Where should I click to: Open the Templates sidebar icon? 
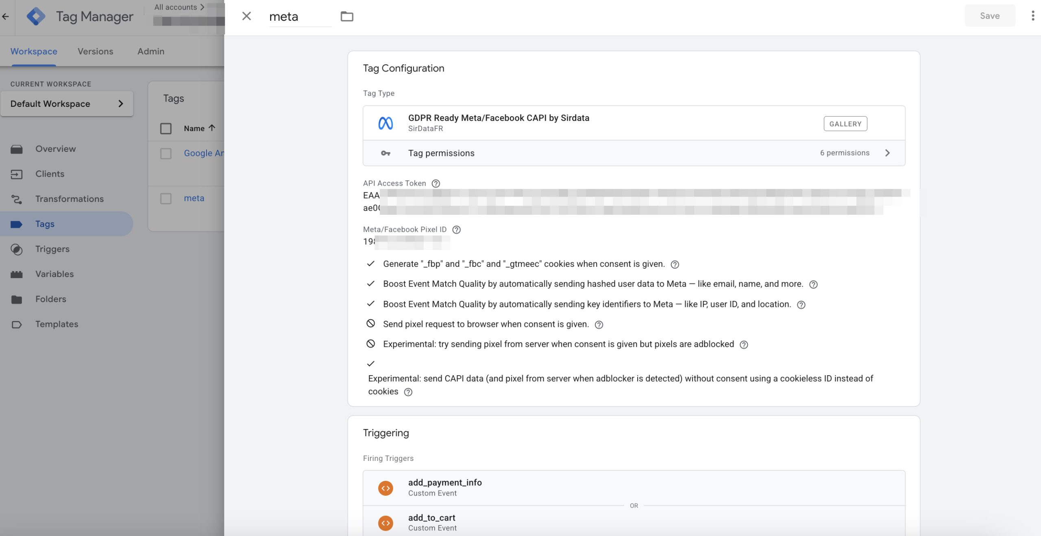click(x=17, y=324)
